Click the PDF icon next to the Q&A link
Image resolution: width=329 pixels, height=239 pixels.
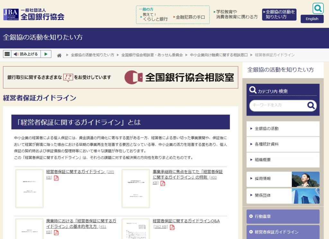[x=173, y=227]
